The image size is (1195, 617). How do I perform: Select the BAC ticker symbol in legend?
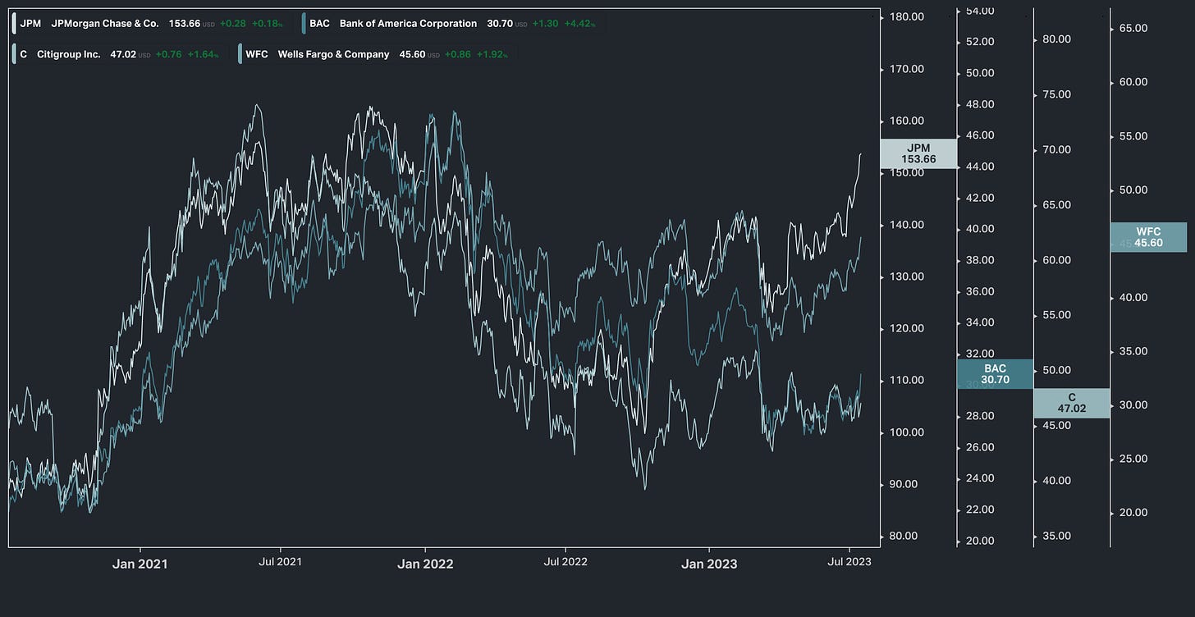coord(320,24)
